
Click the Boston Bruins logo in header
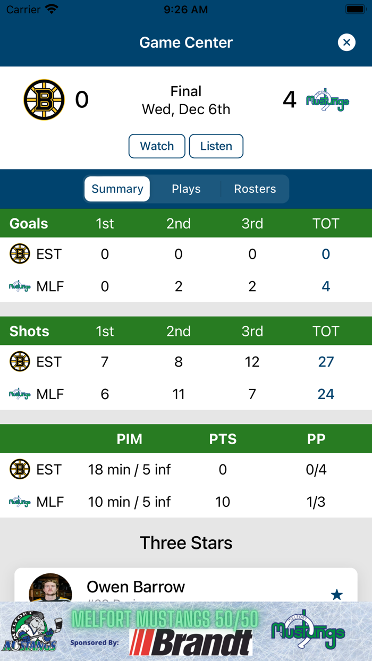[x=44, y=99]
